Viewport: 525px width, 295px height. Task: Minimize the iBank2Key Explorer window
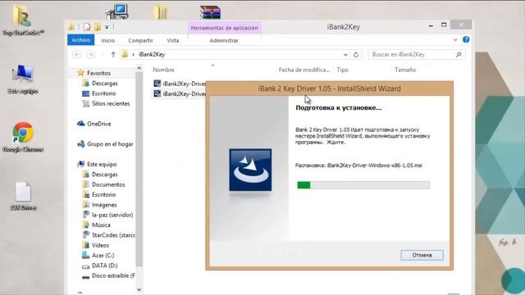[431, 25]
